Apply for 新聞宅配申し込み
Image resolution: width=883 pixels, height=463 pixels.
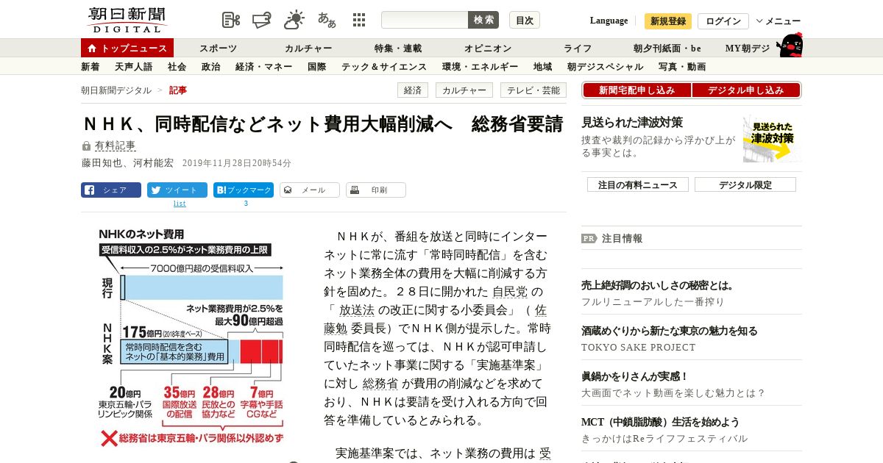coord(636,90)
